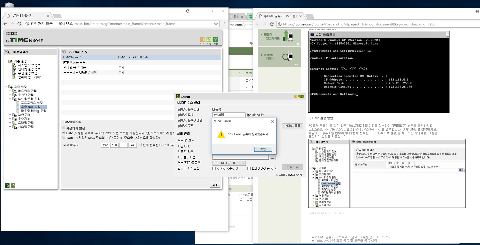Close the ipDISK Server alert with its X
The height and width of the screenshot is (245, 480).
[x=272, y=121]
